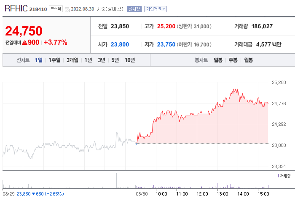Select the 3개월 line chart tab
Screen dimensions: 295x201
tap(72, 60)
